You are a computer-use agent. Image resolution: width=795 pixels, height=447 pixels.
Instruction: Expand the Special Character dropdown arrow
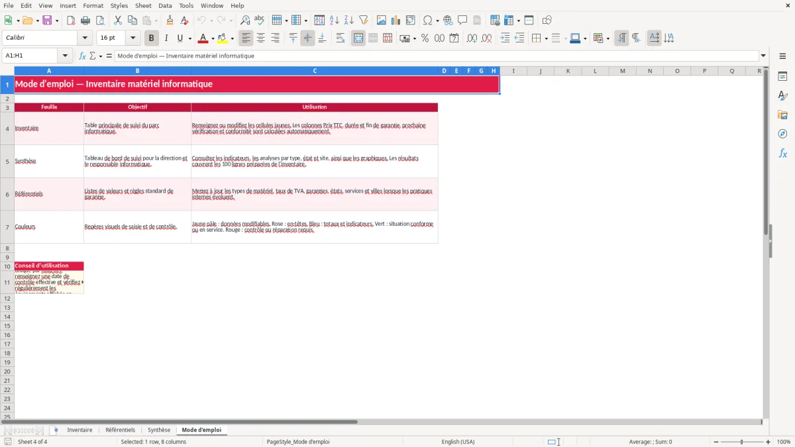[x=438, y=21]
